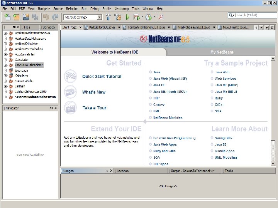Open the Java Web (Visual JSF) sample
This screenshot has width=278, height=208.
click(x=170, y=79)
